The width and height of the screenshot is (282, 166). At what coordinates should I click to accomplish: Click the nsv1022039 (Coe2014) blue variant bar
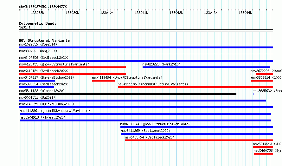point(146,47)
